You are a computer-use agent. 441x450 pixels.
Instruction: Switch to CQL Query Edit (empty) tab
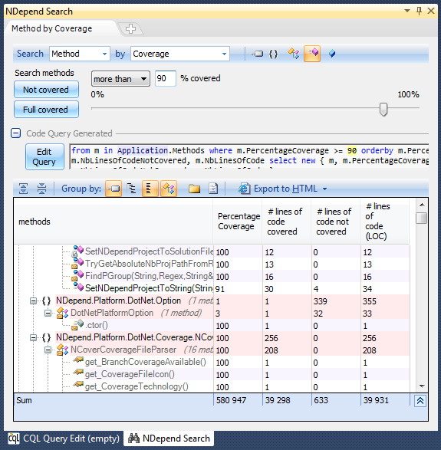(64, 439)
